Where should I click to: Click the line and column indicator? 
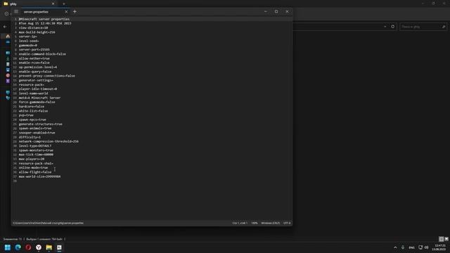coord(240,223)
